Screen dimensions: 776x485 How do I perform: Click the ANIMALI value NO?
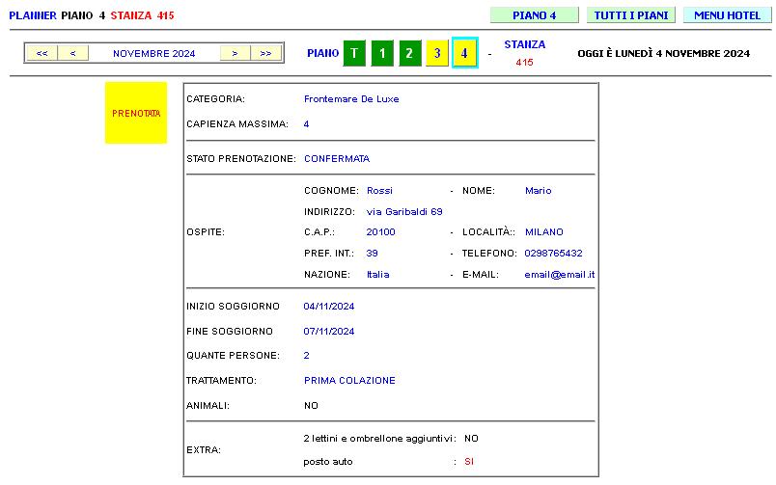(311, 405)
